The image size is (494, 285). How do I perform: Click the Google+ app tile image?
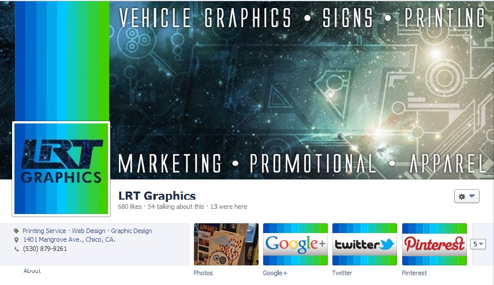pos(295,245)
